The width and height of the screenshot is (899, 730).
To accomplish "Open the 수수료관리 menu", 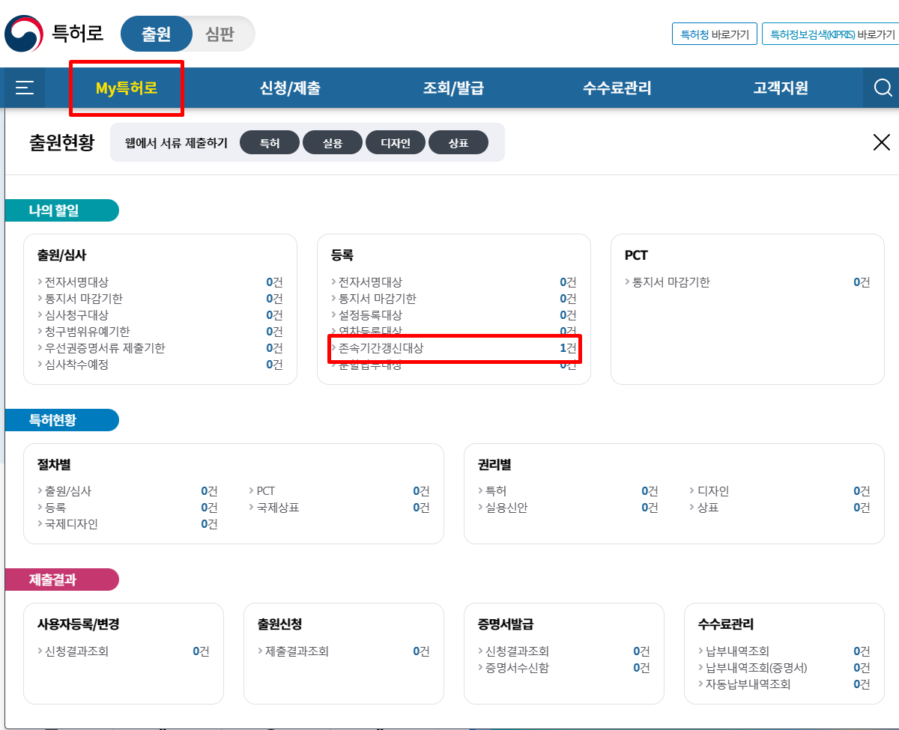I will tap(617, 88).
